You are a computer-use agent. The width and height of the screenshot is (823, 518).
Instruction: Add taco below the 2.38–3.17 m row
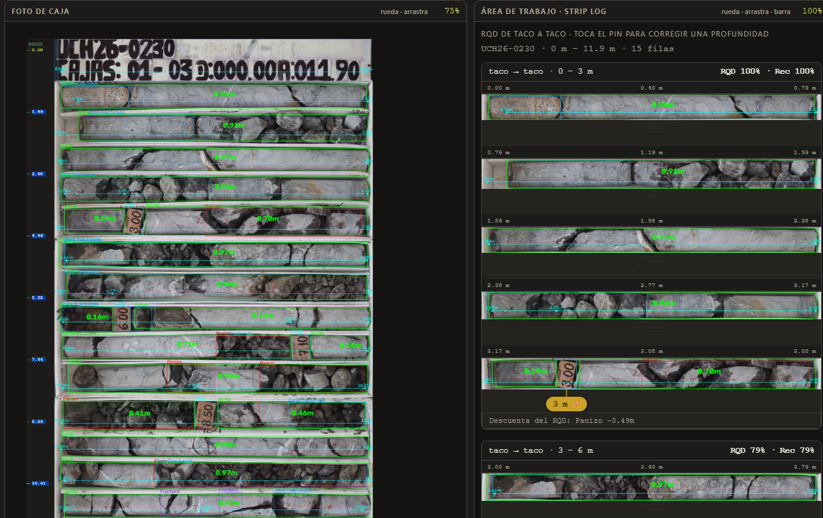651,327
